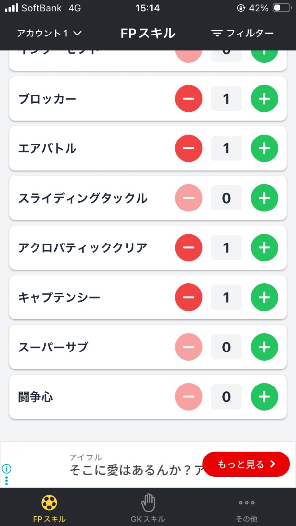The width and height of the screenshot is (296, 526).
Task: Raise キャプテンシー count by one
Action: point(264,297)
